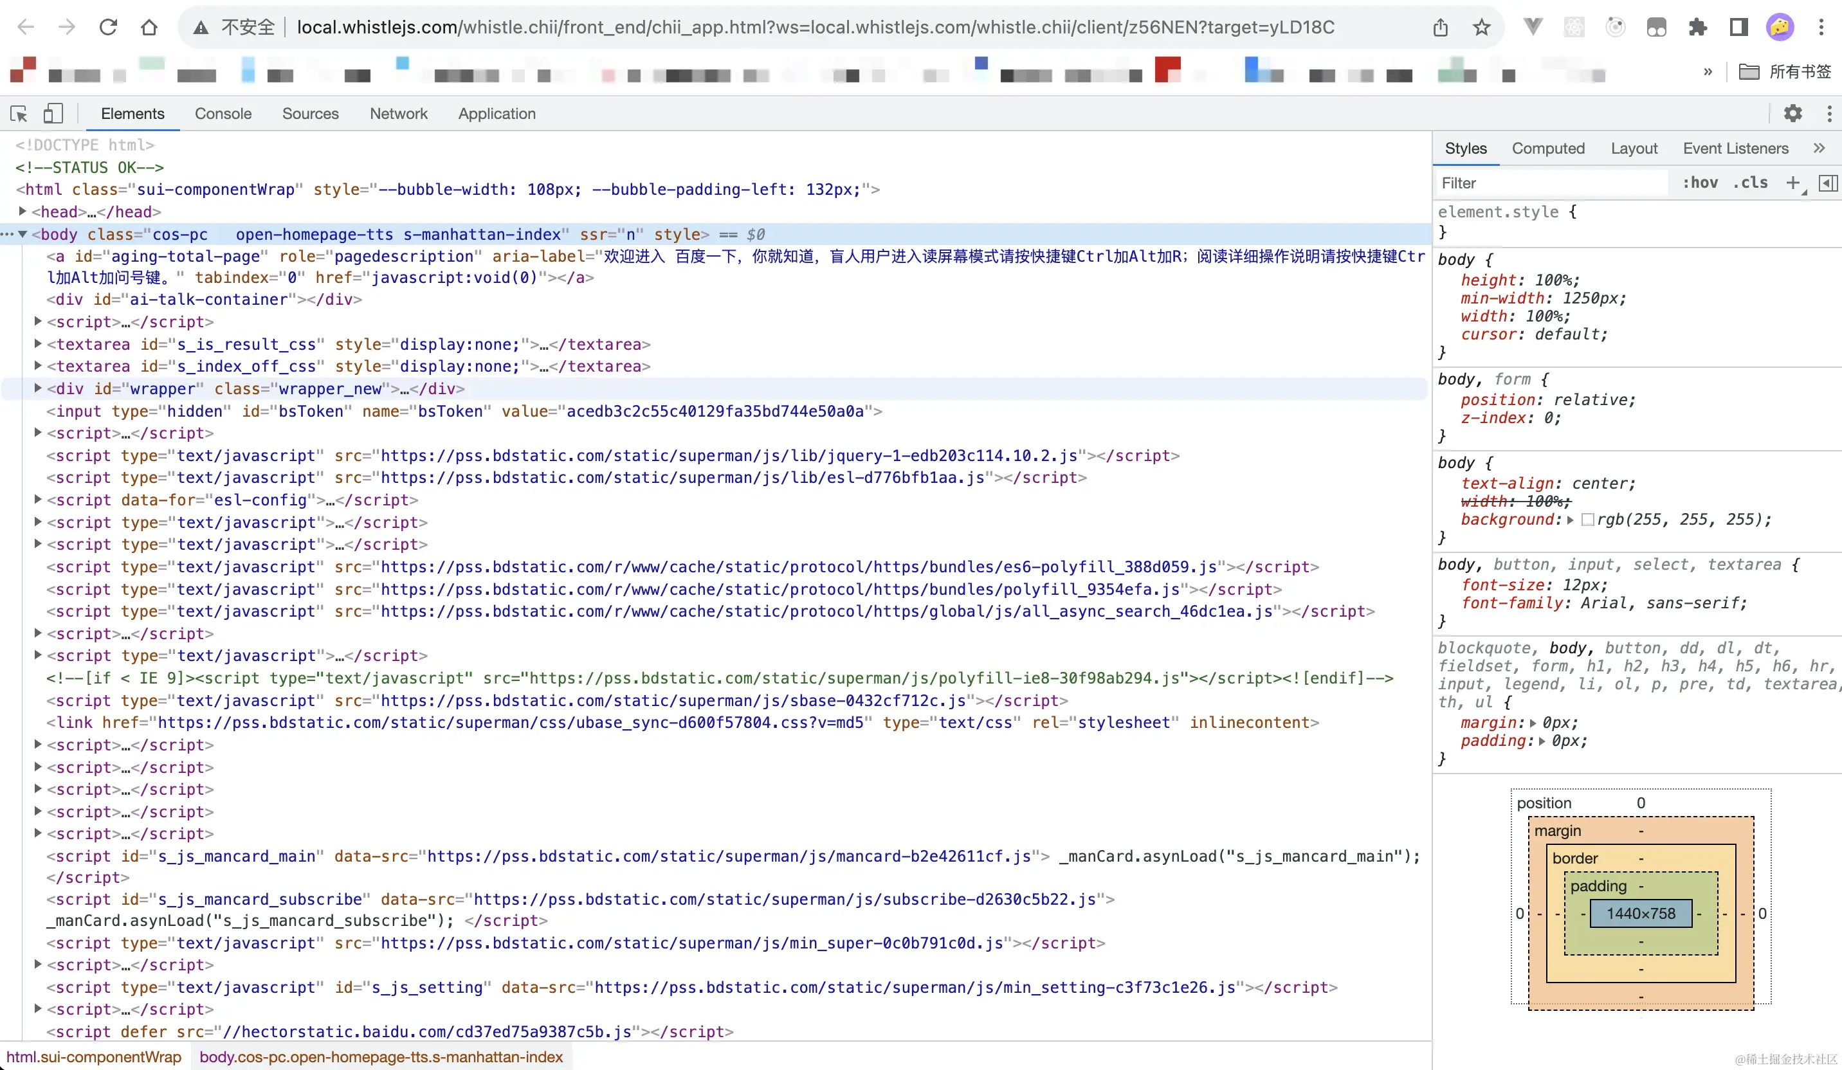The image size is (1842, 1070).
Task: Select the Styles sidebar tab
Action: pos(1466,149)
